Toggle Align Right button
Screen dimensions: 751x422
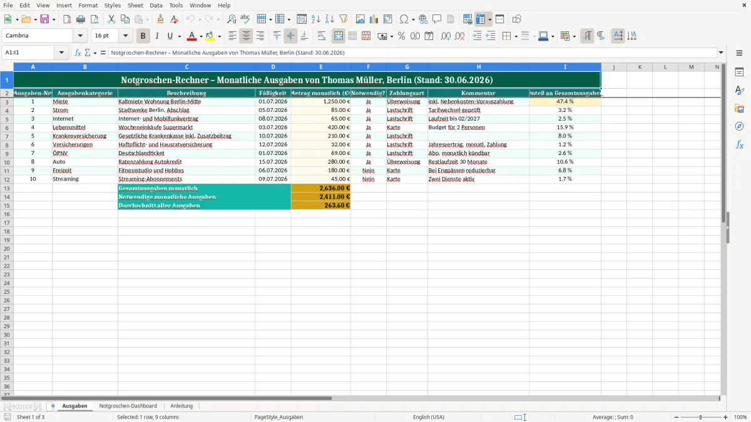point(260,36)
